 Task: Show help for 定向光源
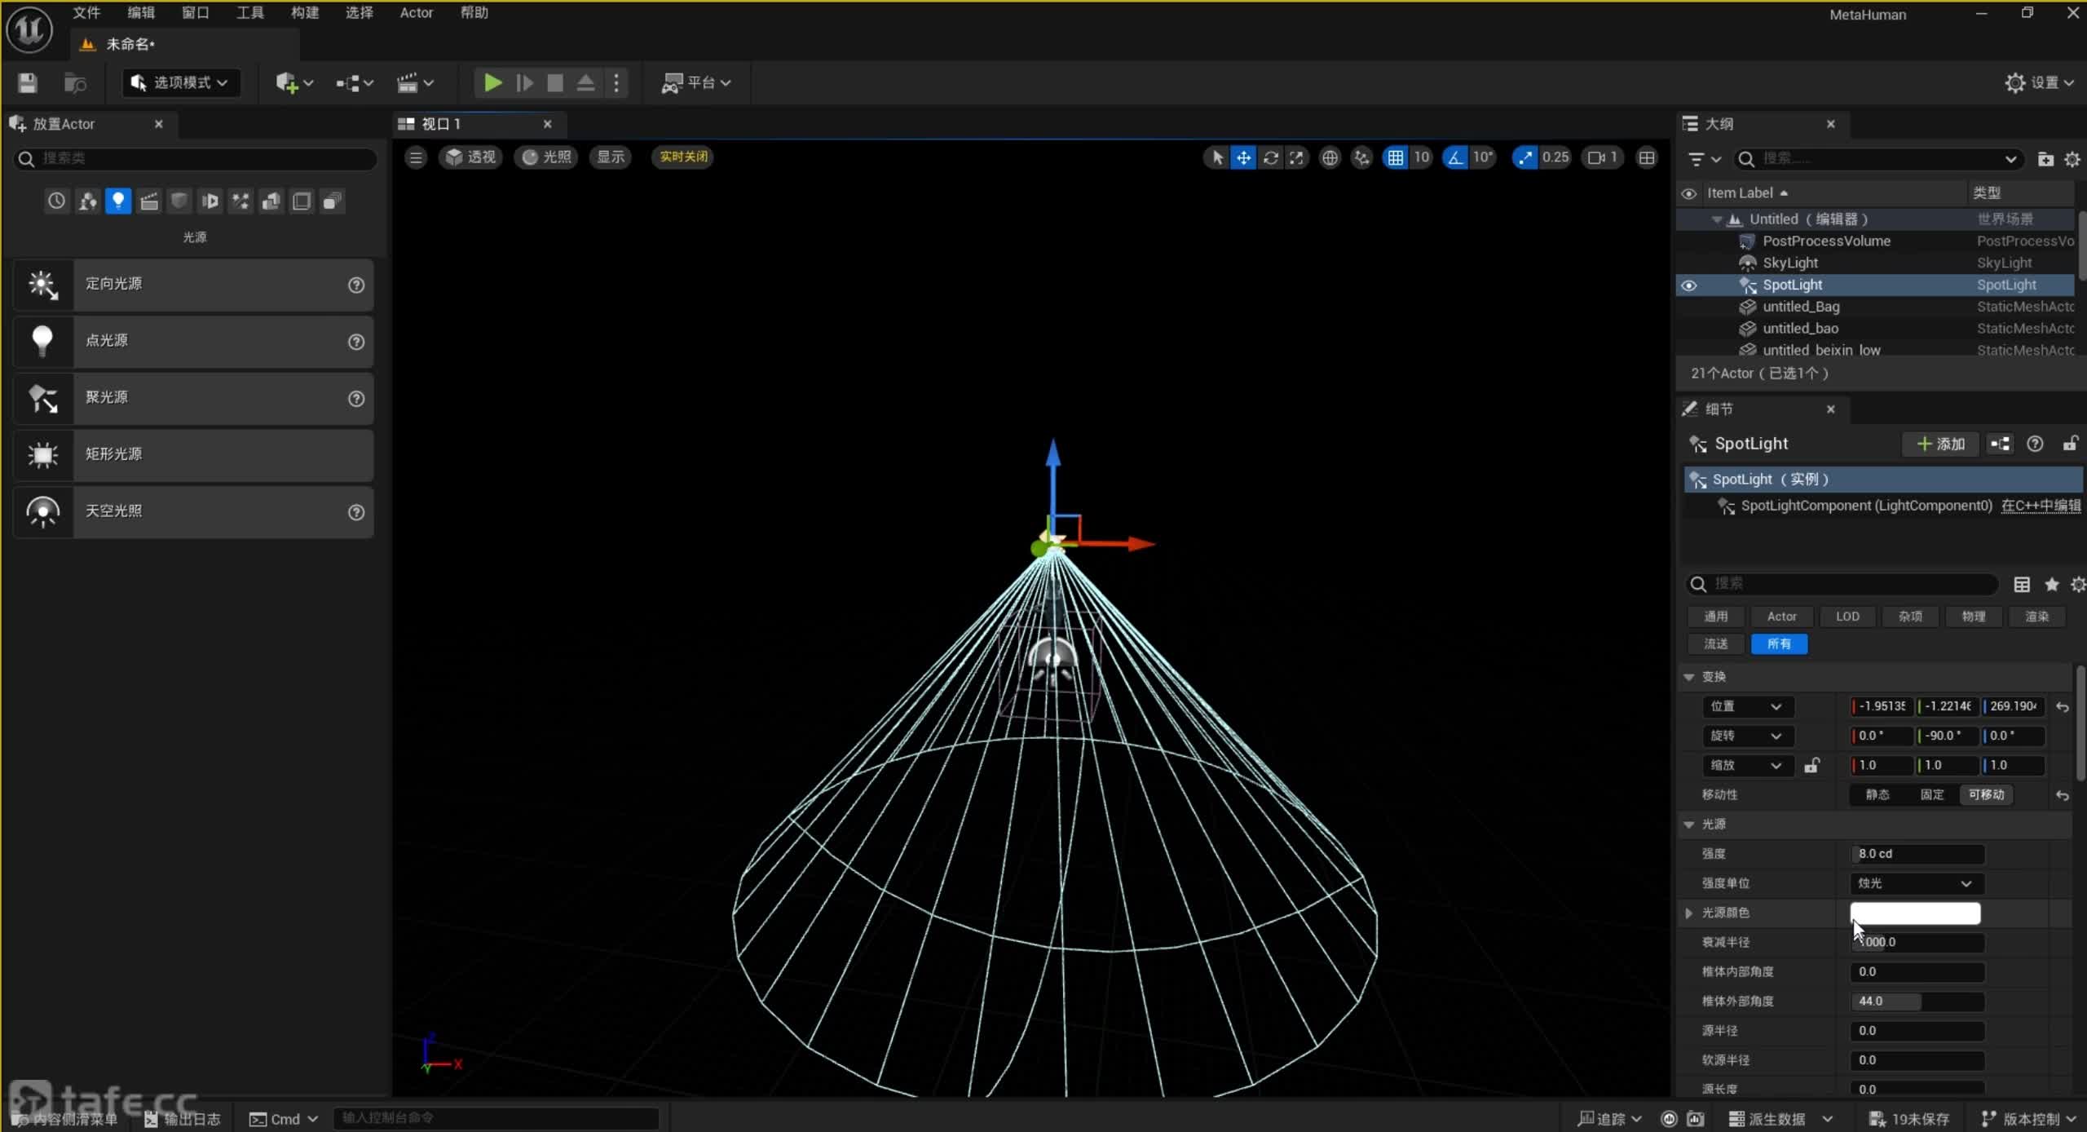click(x=356, y=285)
